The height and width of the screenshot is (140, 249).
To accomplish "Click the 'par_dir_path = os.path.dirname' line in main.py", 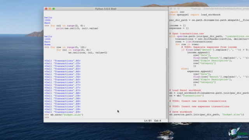I will click(209, 20).
